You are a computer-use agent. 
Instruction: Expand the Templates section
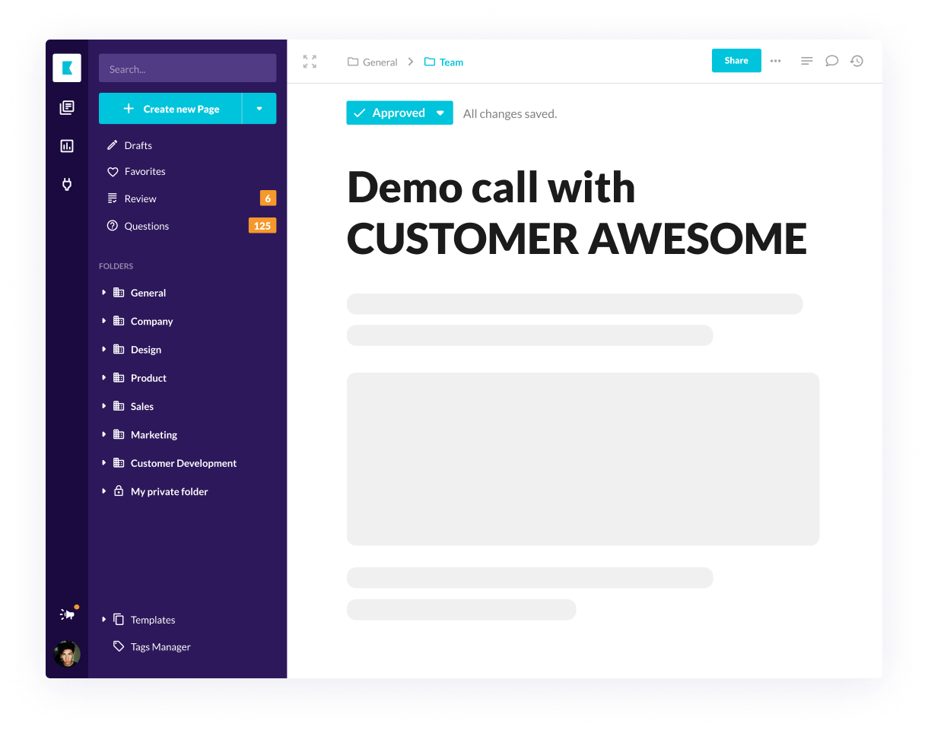click(104, 620)
